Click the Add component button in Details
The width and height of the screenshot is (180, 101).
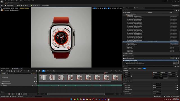pos(172,58)
